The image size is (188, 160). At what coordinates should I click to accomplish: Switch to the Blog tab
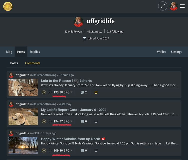[x=9, y=52]
